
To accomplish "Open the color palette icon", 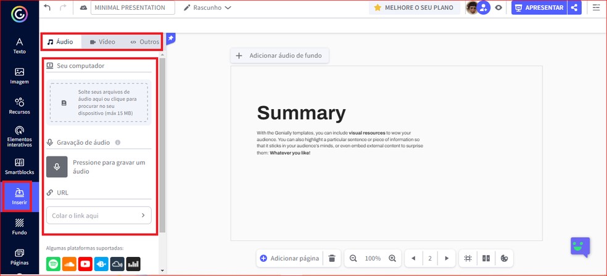I will click(504, 258).
